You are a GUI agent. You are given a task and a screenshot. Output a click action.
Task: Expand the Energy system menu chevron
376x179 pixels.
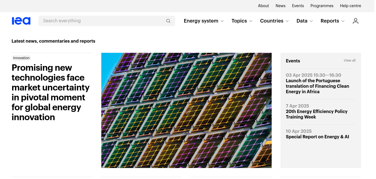coord(222,21)
